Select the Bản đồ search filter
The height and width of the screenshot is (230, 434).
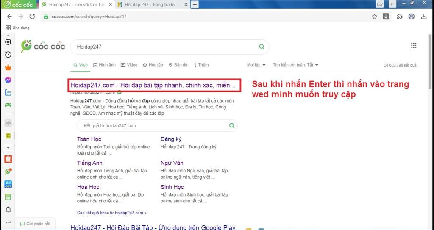click(x=178, y=65)
